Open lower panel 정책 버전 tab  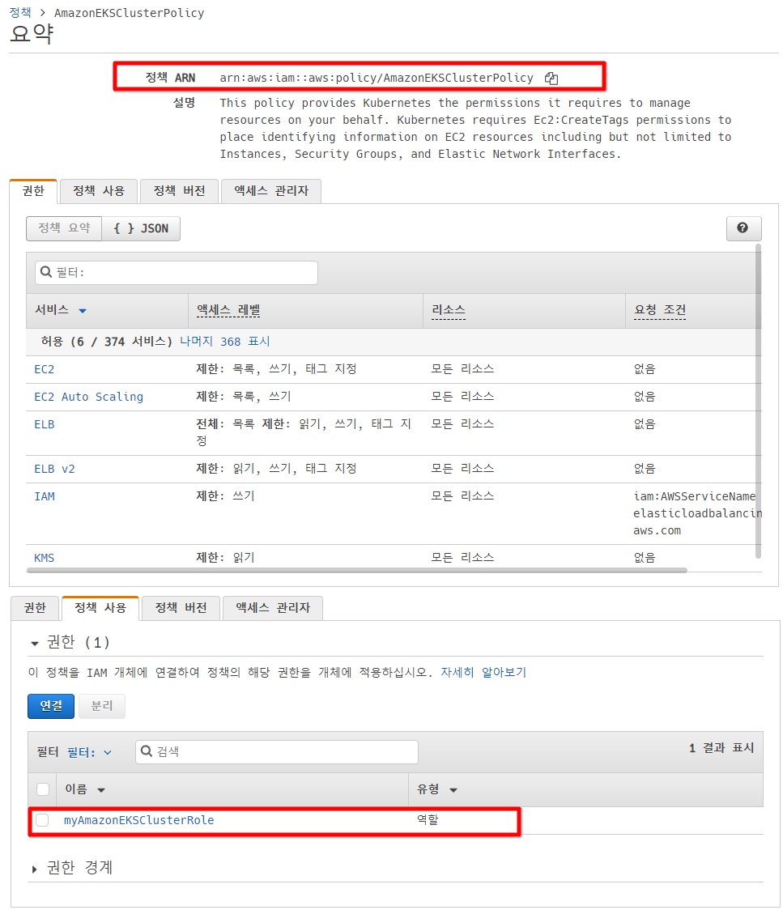[x=181, y=608]
